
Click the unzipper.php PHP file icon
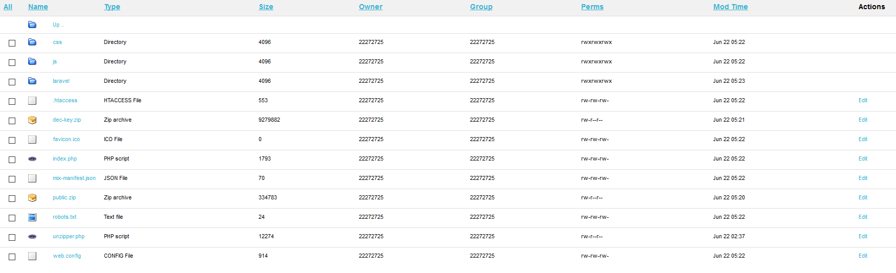[x=32, y=236]
